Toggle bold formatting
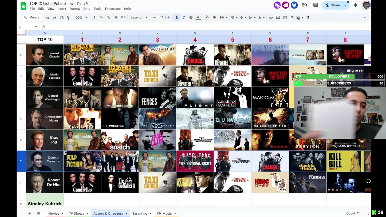386x217 pixels. 177,17
